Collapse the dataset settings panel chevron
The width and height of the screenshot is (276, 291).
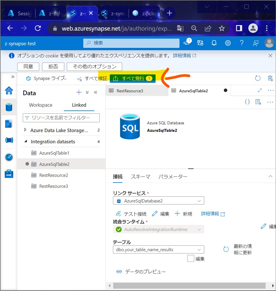pos(271,176)
